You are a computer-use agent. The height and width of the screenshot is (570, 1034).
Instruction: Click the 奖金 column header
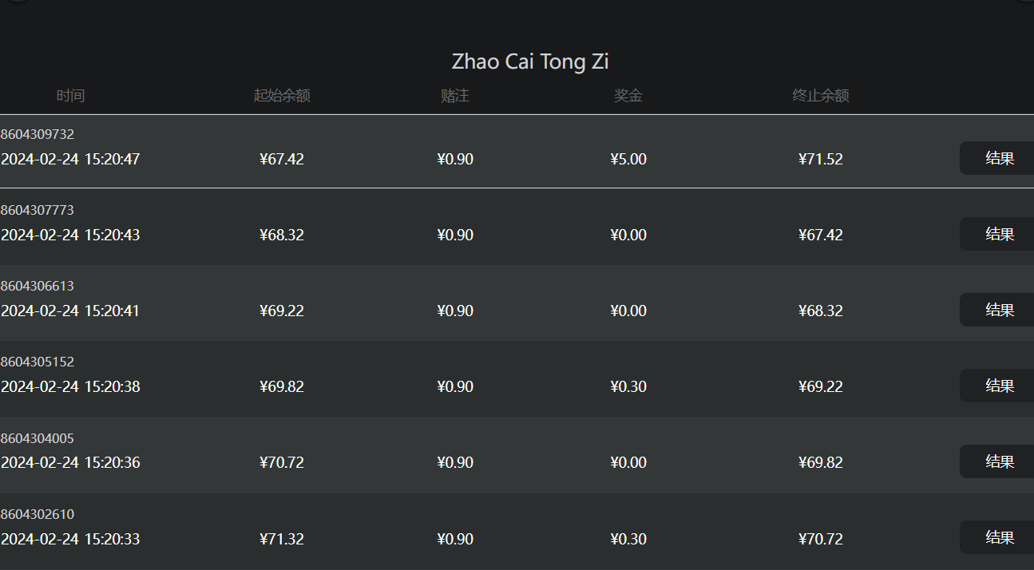coord(628,96)
